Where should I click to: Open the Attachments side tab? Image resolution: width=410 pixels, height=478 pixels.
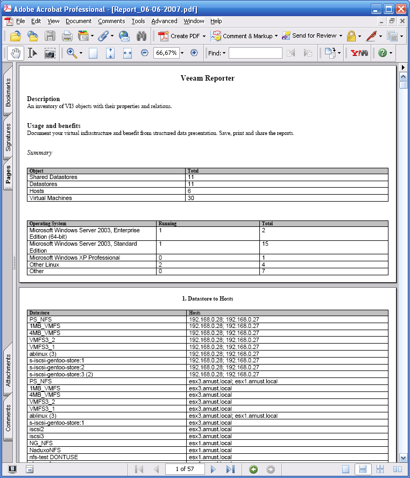(8, 370)
